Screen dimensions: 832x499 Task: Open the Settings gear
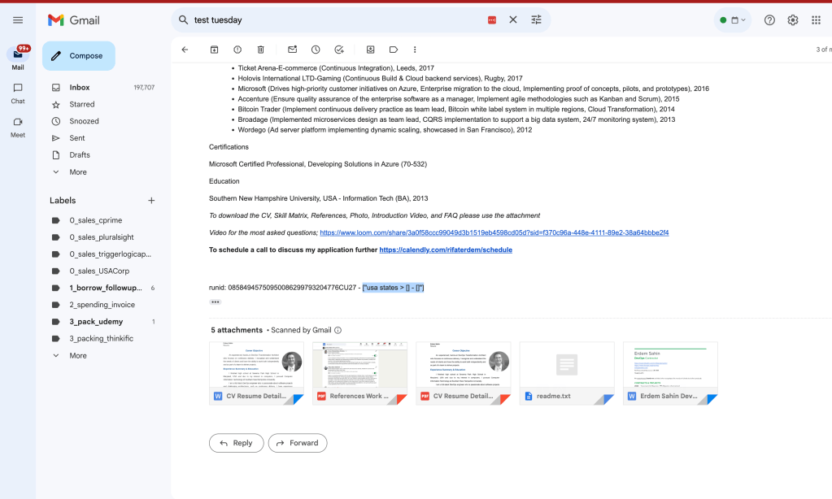pos(793,20)
